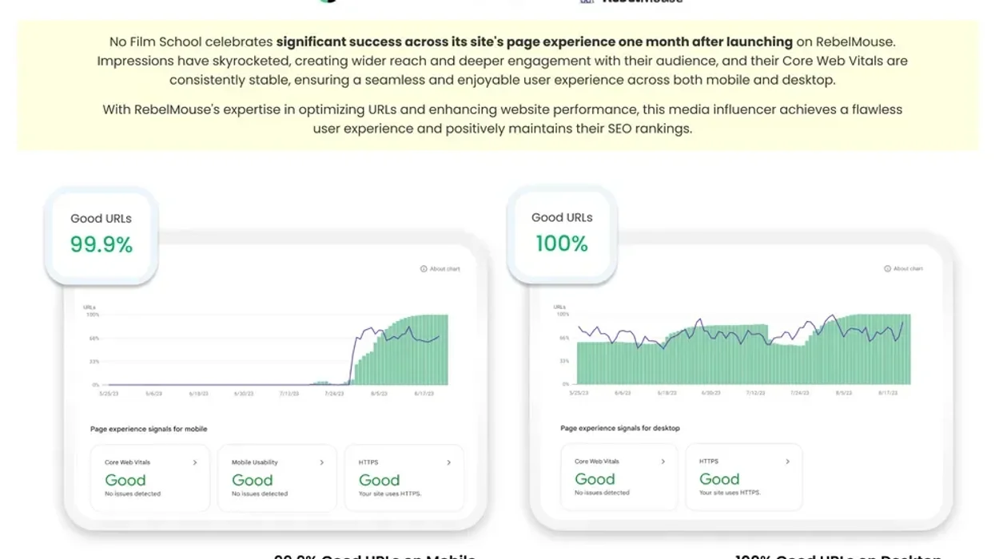The image size is (995, 559).
Task: Click the chevron arrow on mobile HTTPS card
Action: [x=448, y=462]
